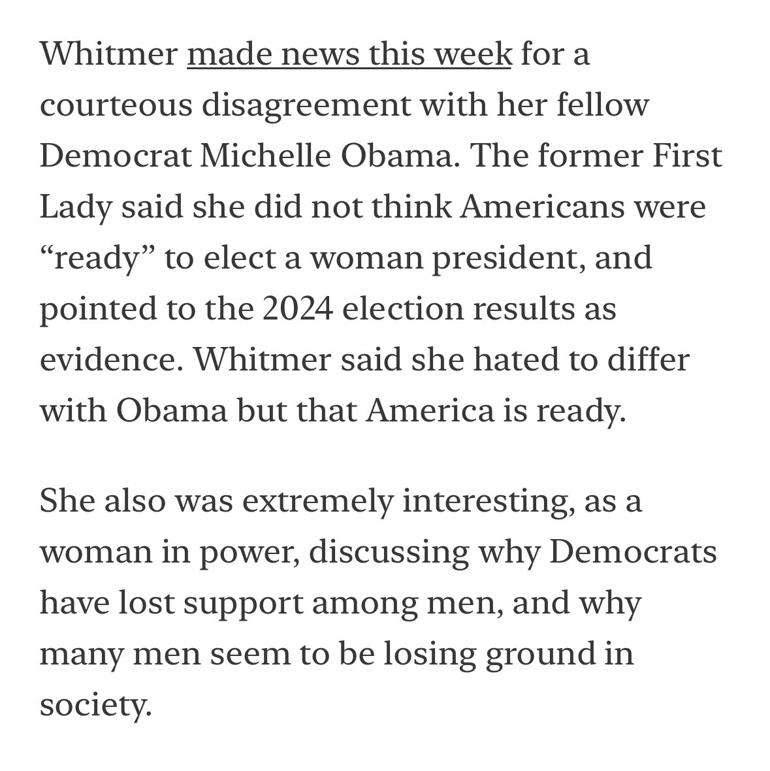
Task: Click the word "discussing" in the second paragraph
Action: [389, 552]
